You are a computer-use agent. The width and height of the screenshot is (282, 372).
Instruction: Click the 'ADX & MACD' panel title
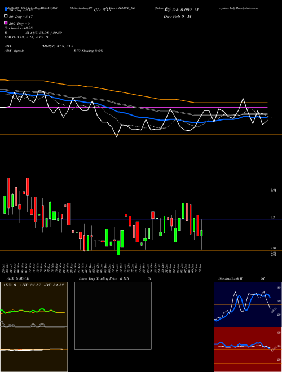[x=18, y=278]
